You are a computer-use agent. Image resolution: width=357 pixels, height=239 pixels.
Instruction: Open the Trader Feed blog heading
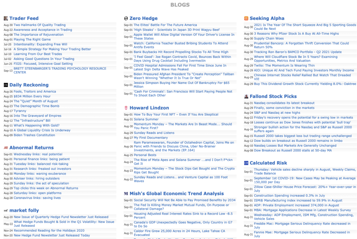(24, 18)
